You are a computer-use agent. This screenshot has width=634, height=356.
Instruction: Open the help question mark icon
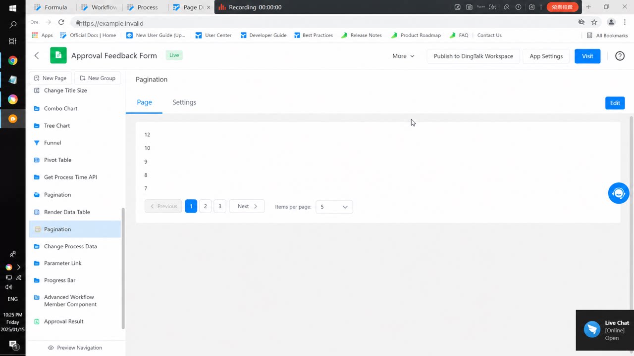620,56
